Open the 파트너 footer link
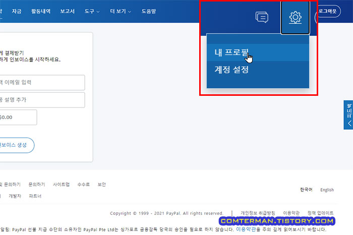 [x=35, y=196]
